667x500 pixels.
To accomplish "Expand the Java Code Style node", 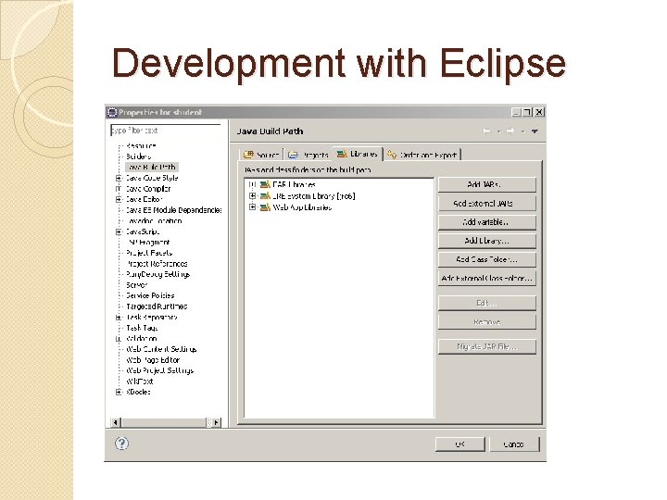I will [x=119, y=178].
